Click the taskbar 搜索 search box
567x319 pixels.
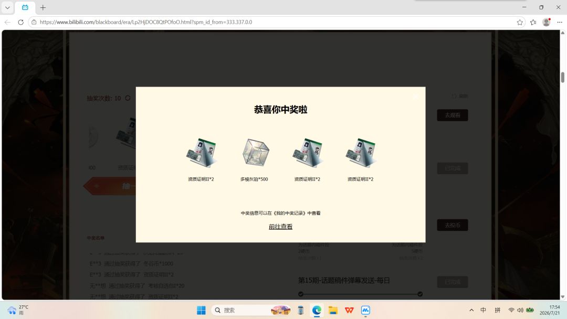pos(251,310)
